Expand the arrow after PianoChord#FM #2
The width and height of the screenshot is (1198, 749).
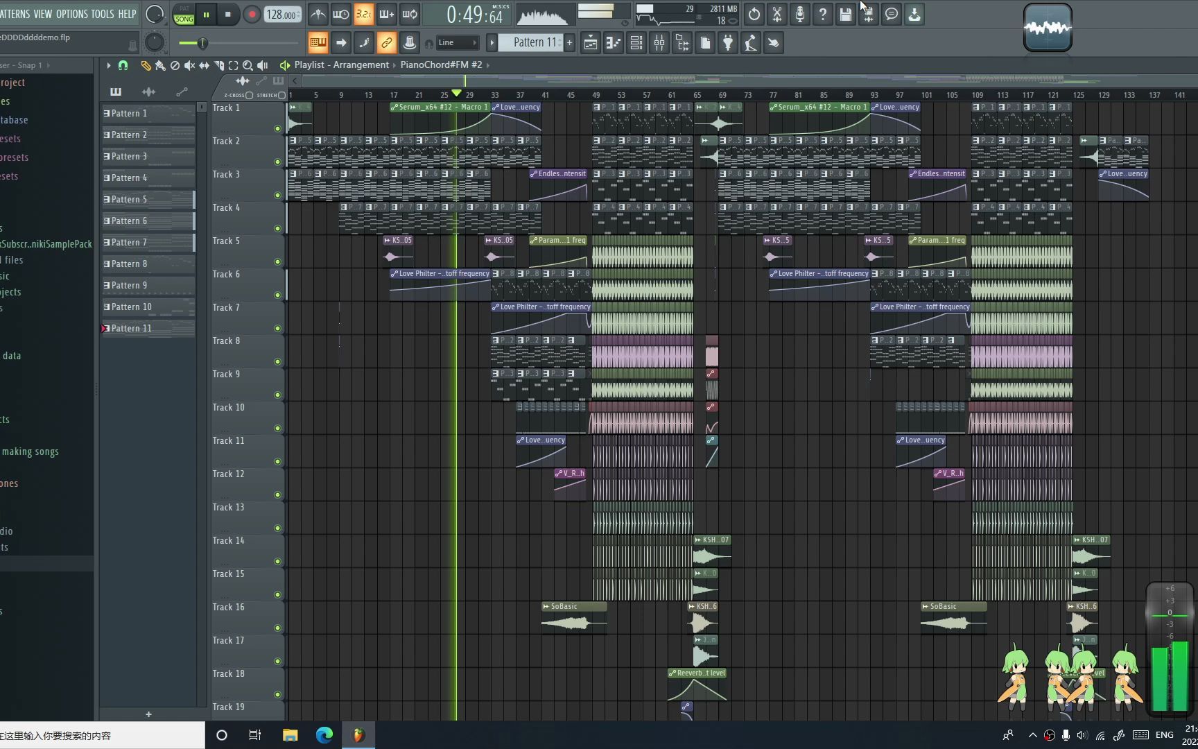[488, 65]
